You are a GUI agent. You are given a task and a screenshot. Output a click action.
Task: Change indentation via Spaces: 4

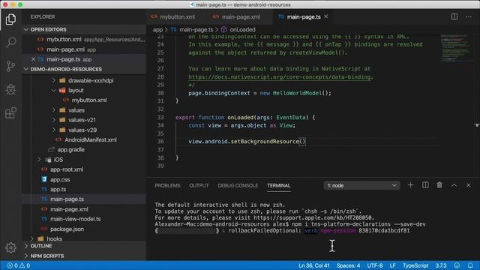point(348,265)
